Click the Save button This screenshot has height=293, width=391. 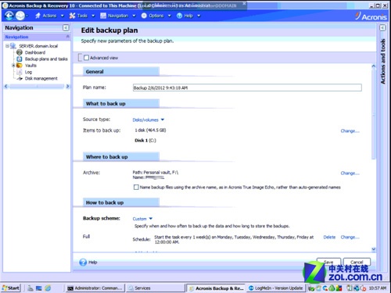(328, 262)
